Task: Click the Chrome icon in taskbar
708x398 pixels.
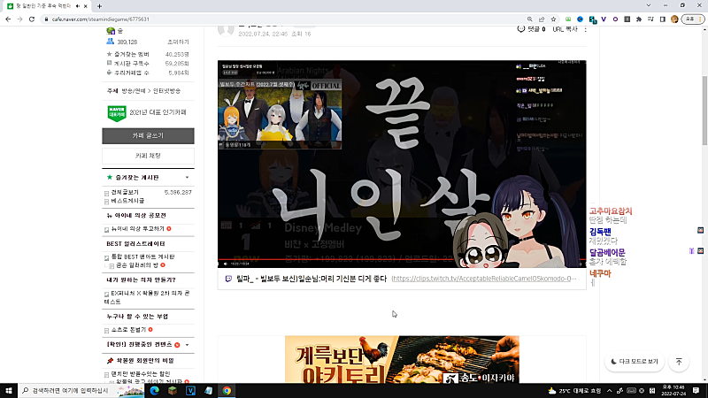Action: click(x=227, y=389)
